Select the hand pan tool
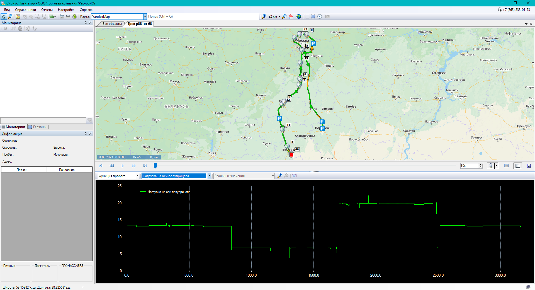Viewport: 535px width, 290px height. [x=4, y=17]
